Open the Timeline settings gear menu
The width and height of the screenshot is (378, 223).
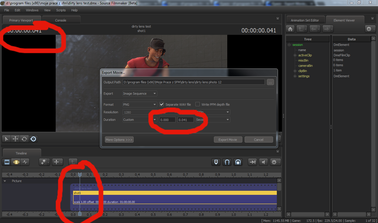[x=275, y=162]
